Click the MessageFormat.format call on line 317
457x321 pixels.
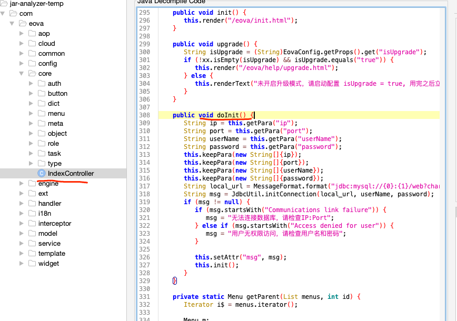(290, 186)
